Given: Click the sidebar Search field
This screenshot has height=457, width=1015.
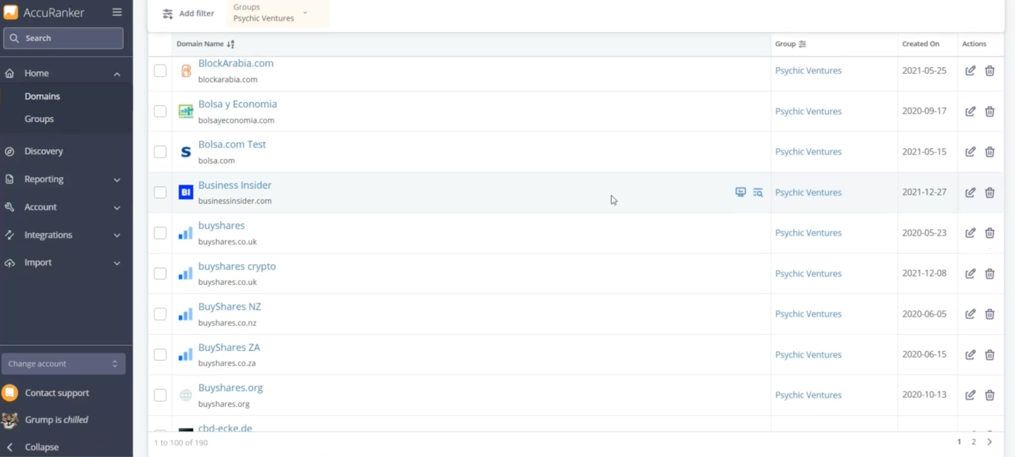Looking at the screenshot, I should tap(63, 38).
